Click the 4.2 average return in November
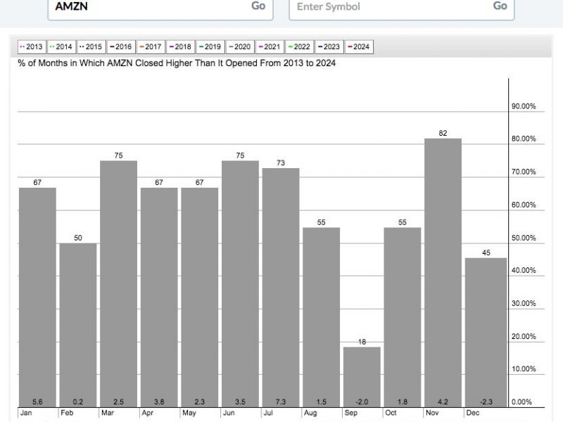The image size is (563, 422). [443, 402]
